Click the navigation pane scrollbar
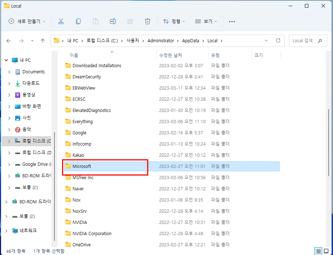333x255 pixels. pos(54,186)
